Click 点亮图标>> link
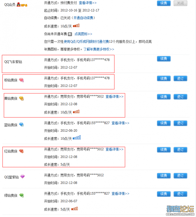The image size is (196, 217). (83, 34)
